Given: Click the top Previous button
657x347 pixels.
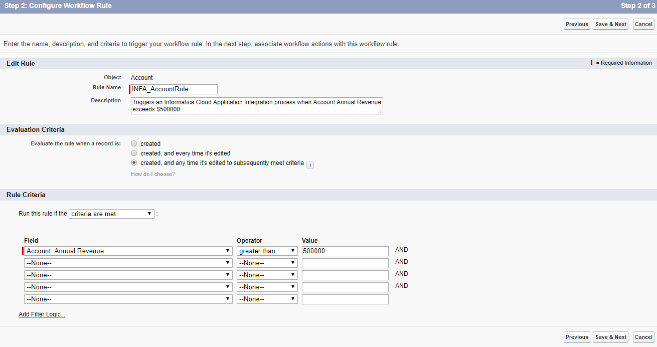Looking at the screenshot, I should pos(577,24).
